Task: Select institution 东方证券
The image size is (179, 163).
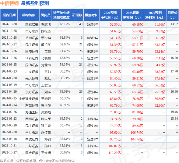Action: (32, 92)
